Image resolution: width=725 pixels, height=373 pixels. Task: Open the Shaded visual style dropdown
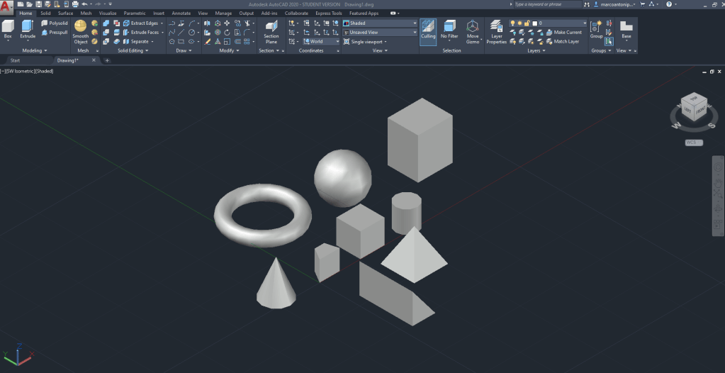coord(380,23)
